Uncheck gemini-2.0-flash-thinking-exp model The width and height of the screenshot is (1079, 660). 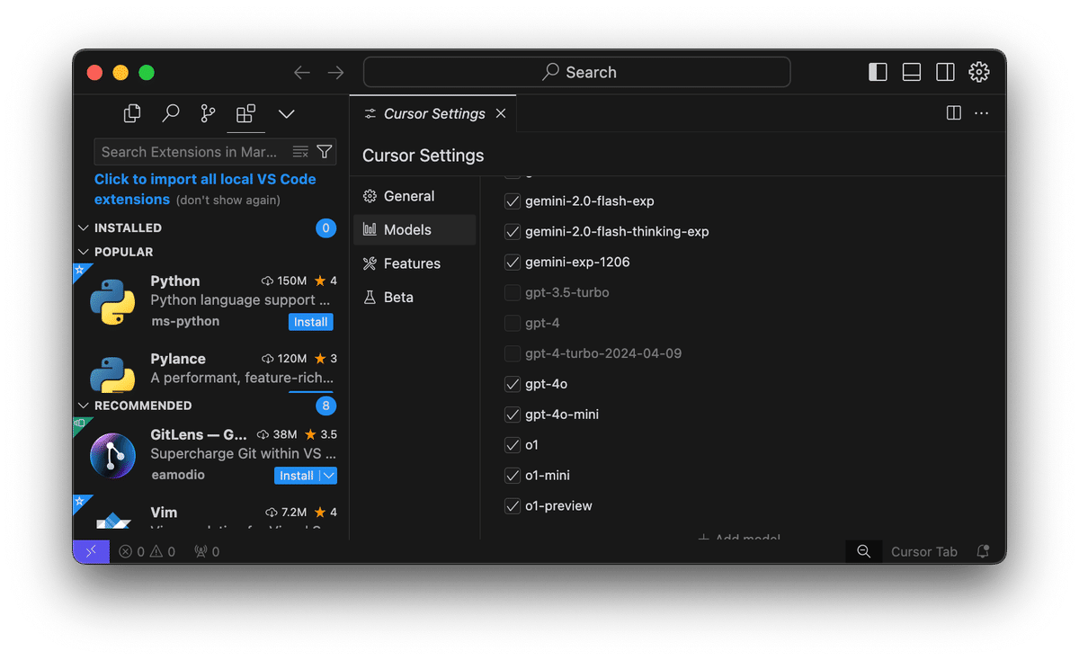(513, 232)
